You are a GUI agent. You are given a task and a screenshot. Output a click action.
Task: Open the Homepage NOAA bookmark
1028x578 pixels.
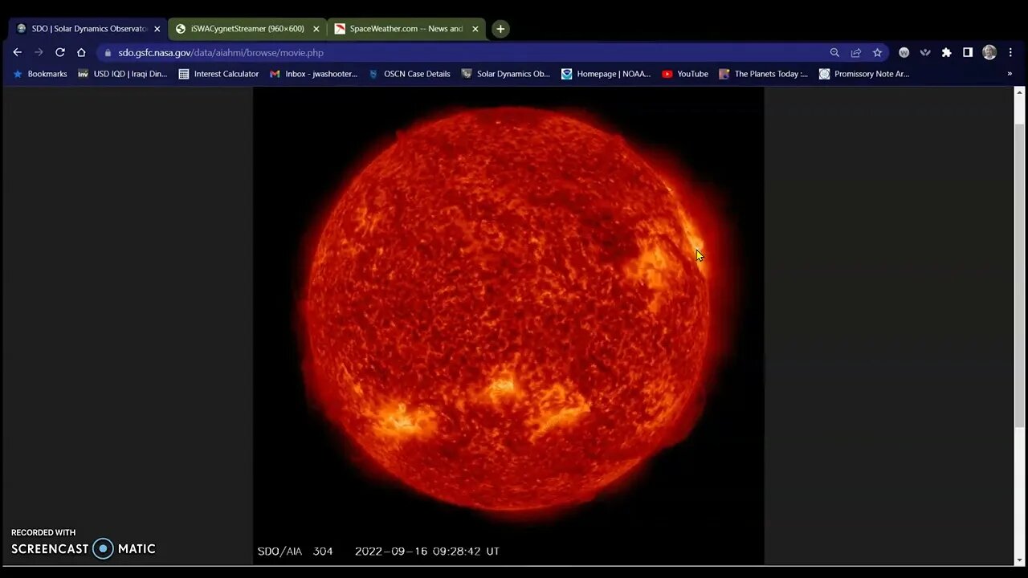click(x=606, y=74)
